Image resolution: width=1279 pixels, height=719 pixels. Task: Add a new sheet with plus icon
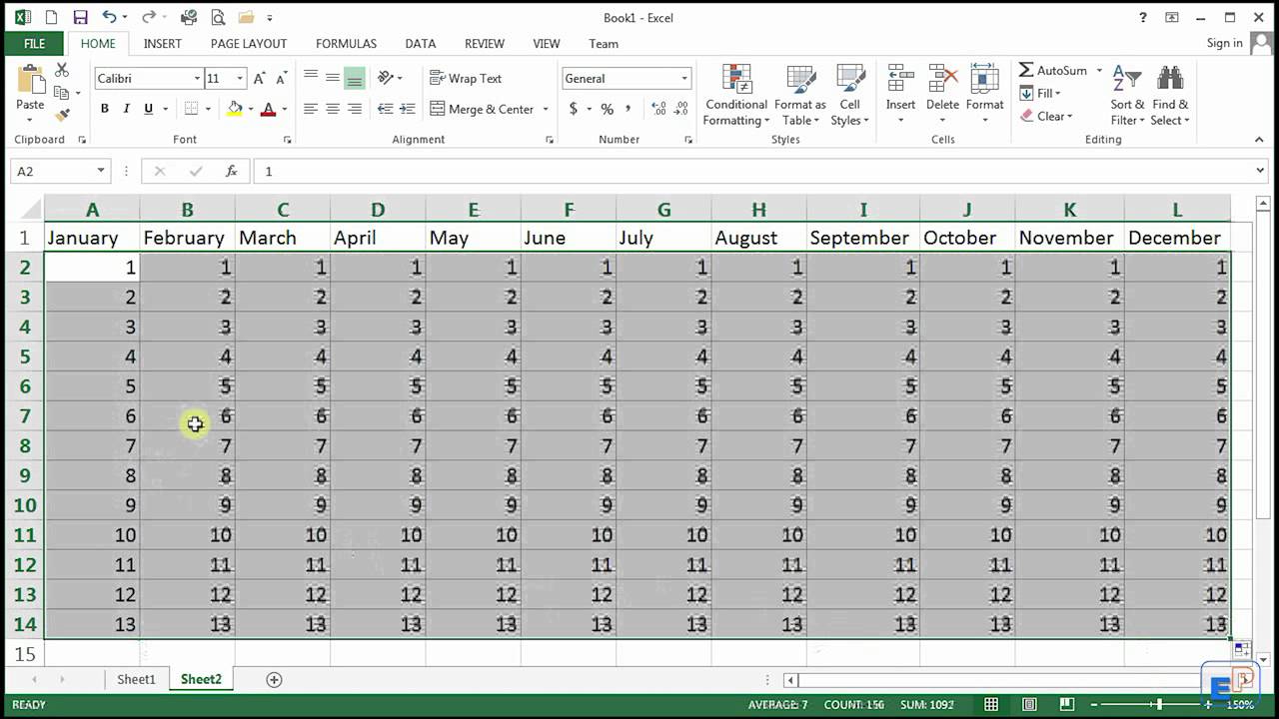click(274, 679)
